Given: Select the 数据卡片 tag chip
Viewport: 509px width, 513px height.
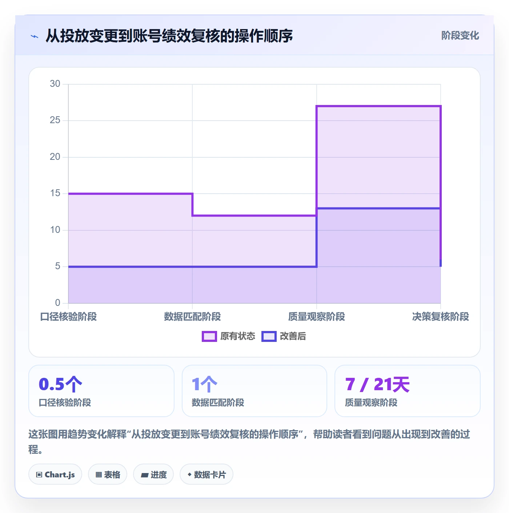Looking at the screenshot, I should pos(207,474).
